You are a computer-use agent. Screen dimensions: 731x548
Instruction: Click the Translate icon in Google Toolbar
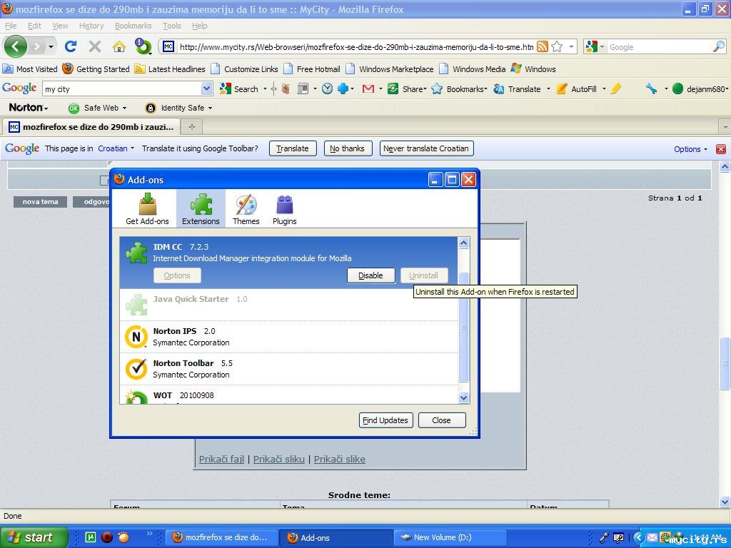498,88
